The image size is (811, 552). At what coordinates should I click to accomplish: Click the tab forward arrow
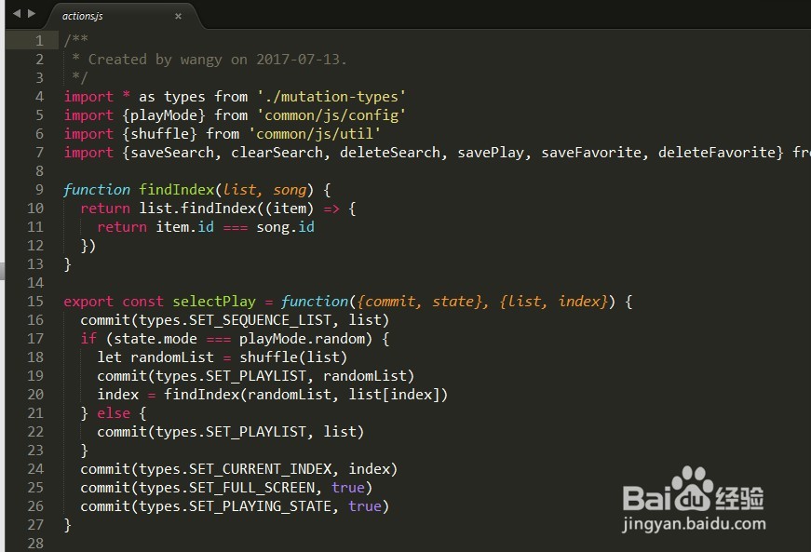[x=32, y=13]
